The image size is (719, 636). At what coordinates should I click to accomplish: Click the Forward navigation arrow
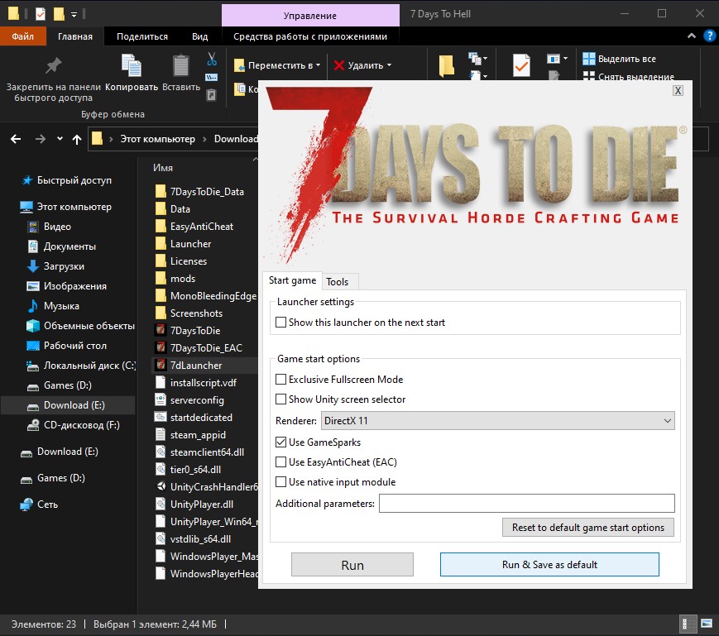point(41,139)
